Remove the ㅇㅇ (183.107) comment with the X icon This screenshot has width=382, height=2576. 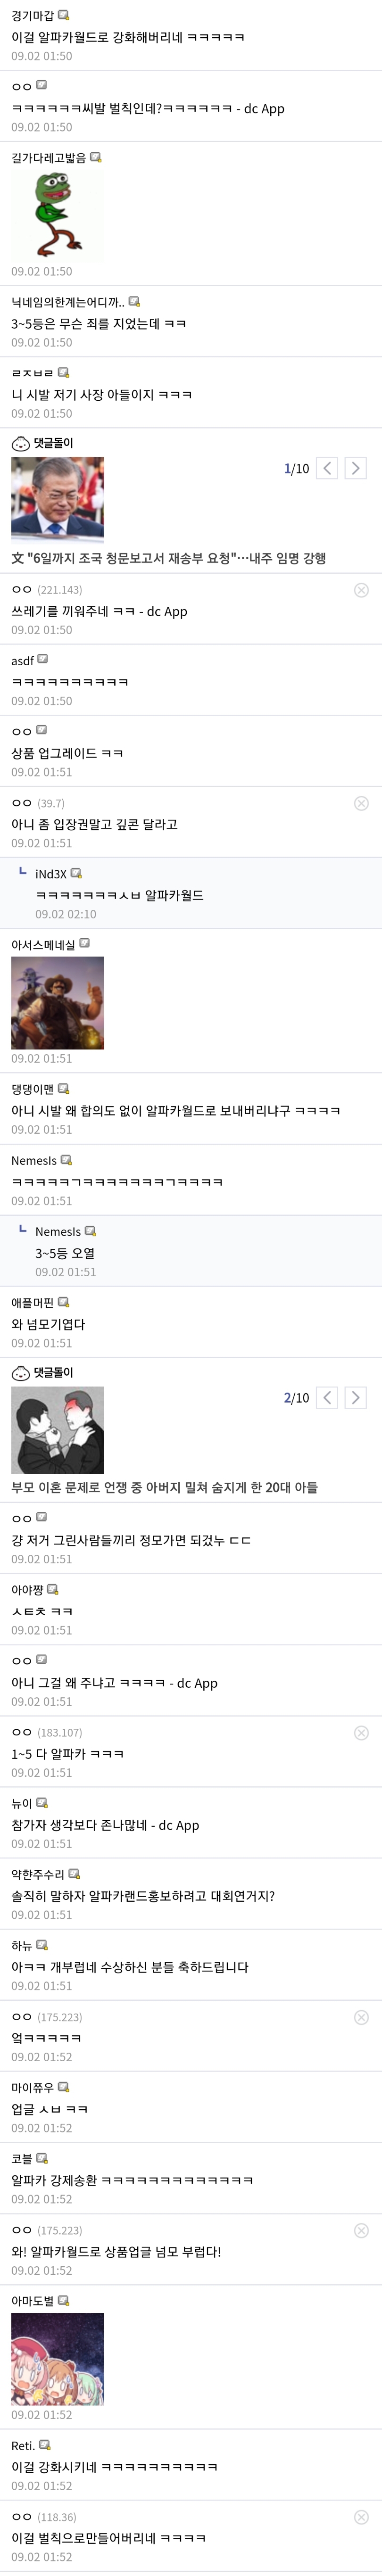361,1732
